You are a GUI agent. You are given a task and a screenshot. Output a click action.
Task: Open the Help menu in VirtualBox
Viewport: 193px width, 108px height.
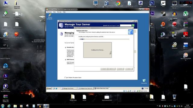coord(64,12)
